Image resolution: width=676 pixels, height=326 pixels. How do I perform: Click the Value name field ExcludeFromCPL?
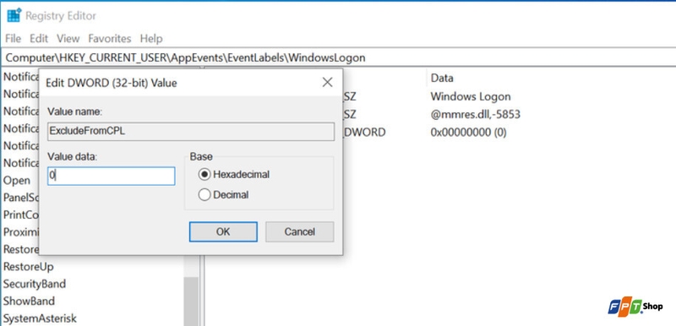[191, 132]
